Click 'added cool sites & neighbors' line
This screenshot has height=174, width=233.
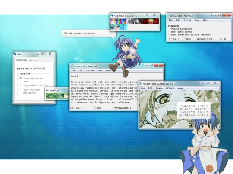[x=190, y=35]
